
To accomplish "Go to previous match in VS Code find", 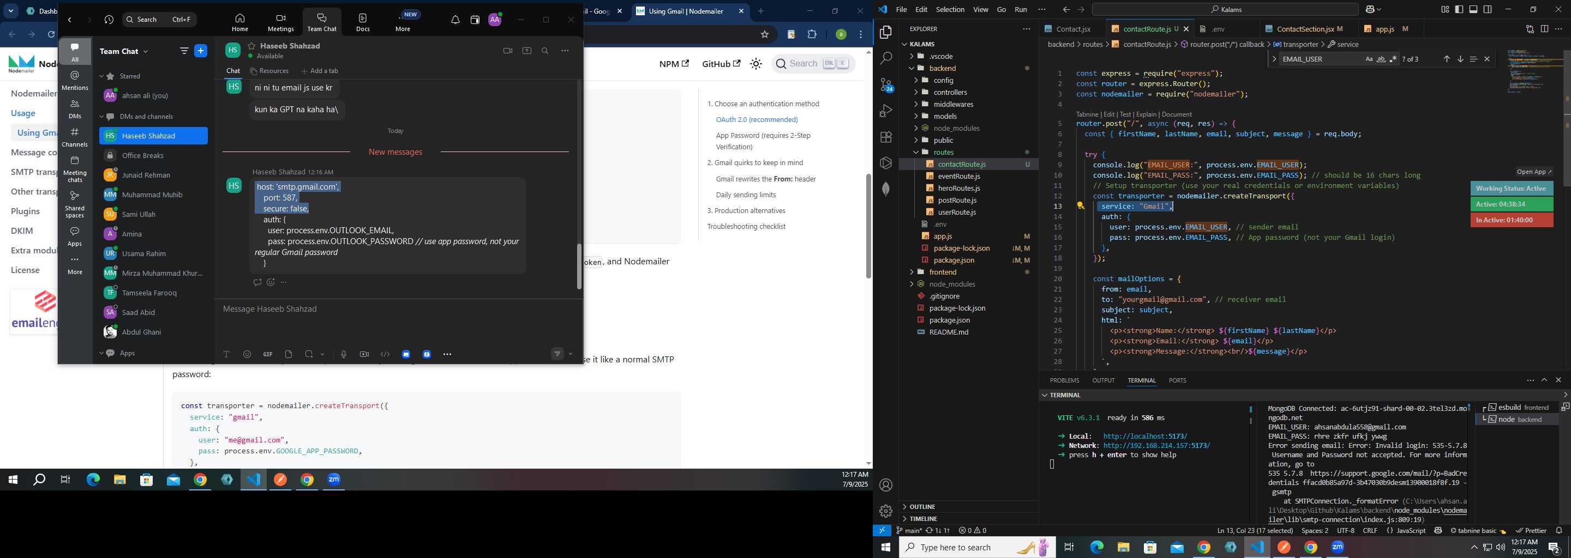I will (1447, 59).
